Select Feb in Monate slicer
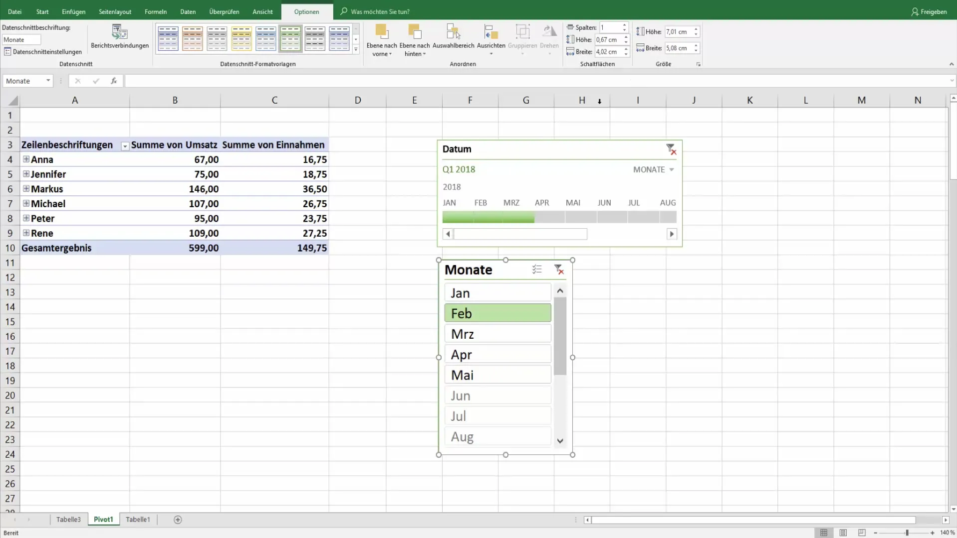Viewport: 957px width, 538px height. [497, 313]
